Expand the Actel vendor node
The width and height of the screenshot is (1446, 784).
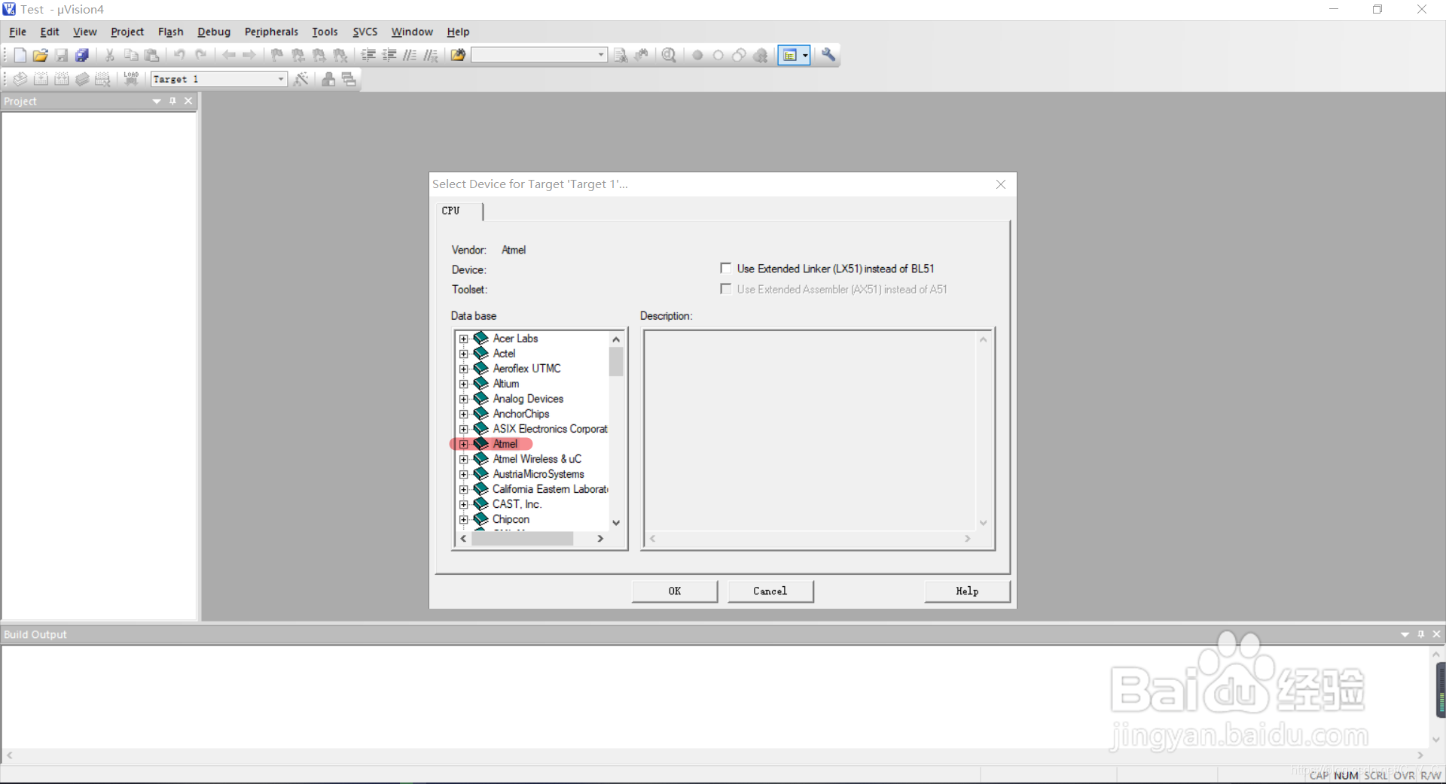[x=464, y=354]
